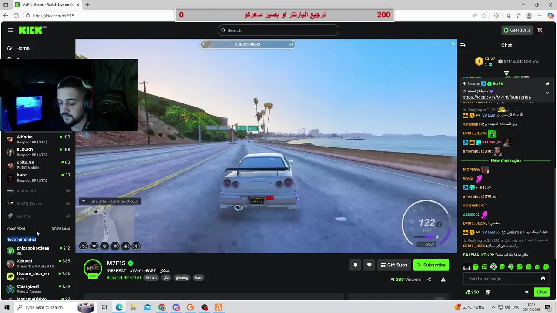Open chat settings gear icon

tap(527, 292)
